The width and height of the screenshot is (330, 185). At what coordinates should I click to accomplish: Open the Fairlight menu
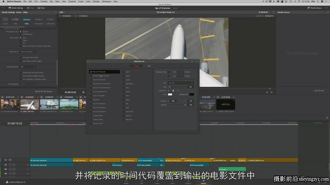coord(96,1)
